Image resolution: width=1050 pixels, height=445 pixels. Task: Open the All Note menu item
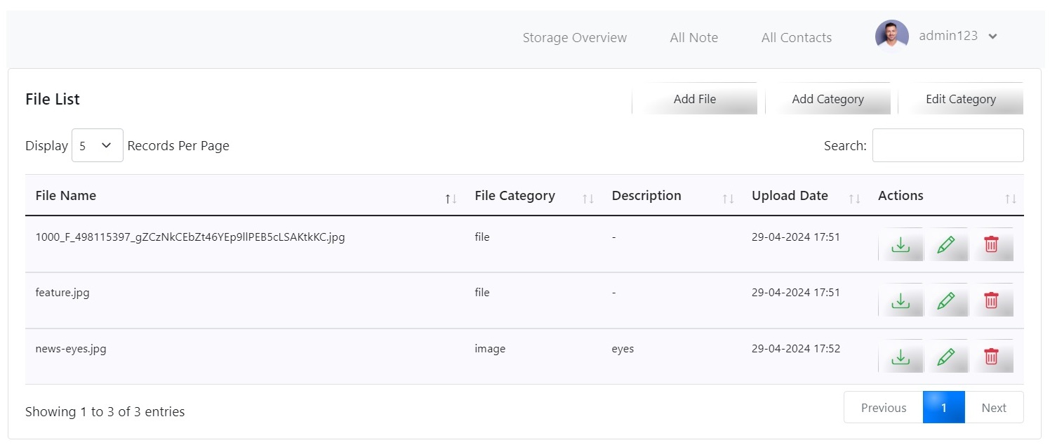pyautogui.click(x=694, y=38)
